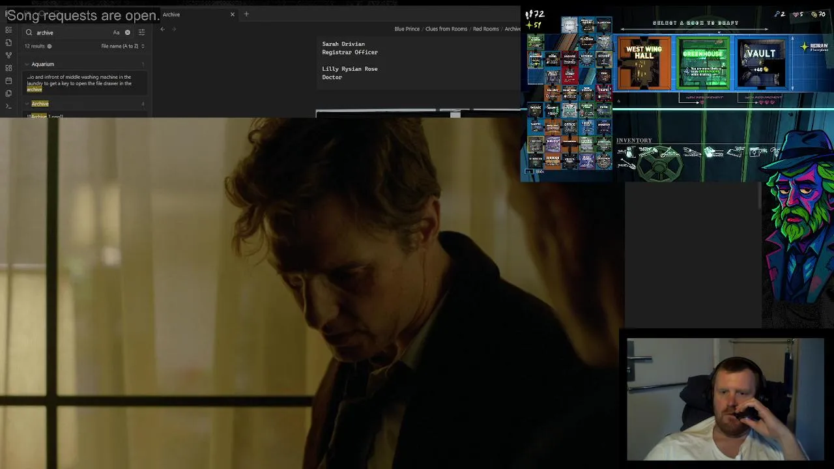Open a new tab with the plus icon
This screenshot has height=469, width=834.
(x=246, y=14)
